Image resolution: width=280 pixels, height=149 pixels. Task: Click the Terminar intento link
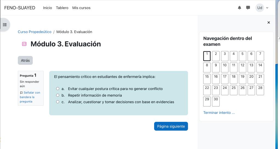[x=219, y=113]
